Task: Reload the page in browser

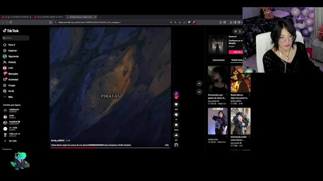Action: [x=11, y=22]
